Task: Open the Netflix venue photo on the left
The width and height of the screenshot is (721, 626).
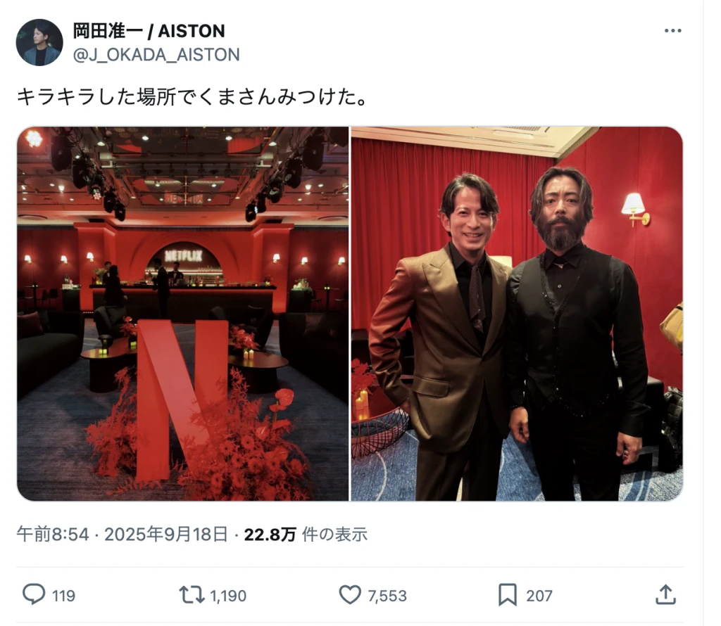Action: [182, 314]
